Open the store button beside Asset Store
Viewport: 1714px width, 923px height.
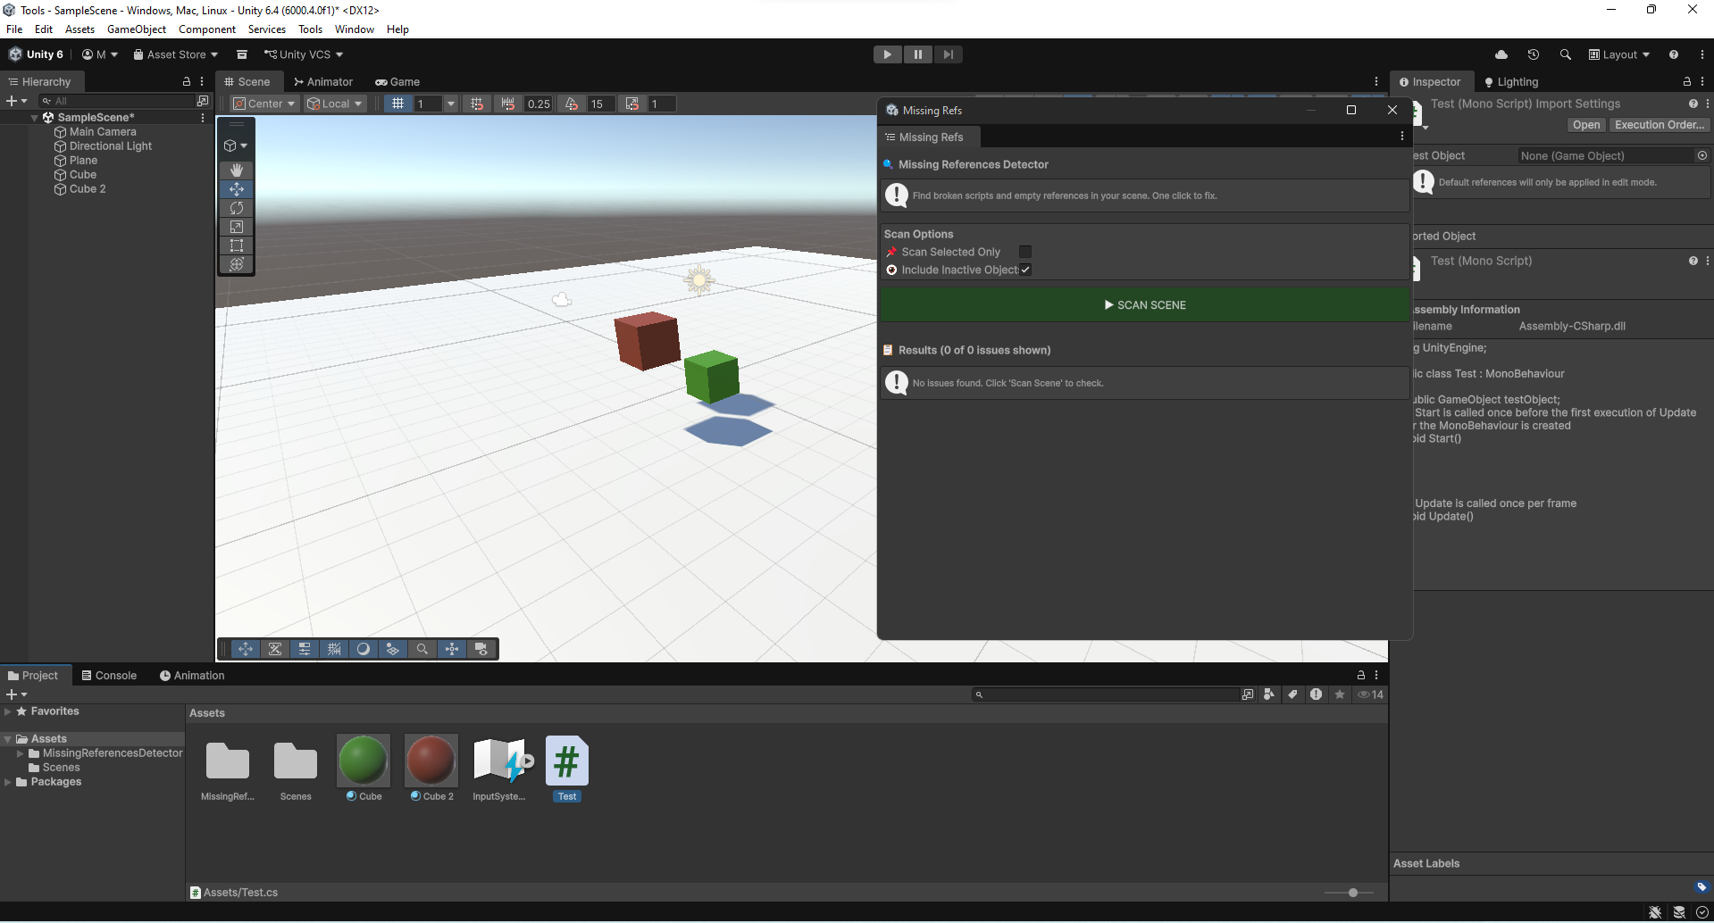[x=242, y=54]
